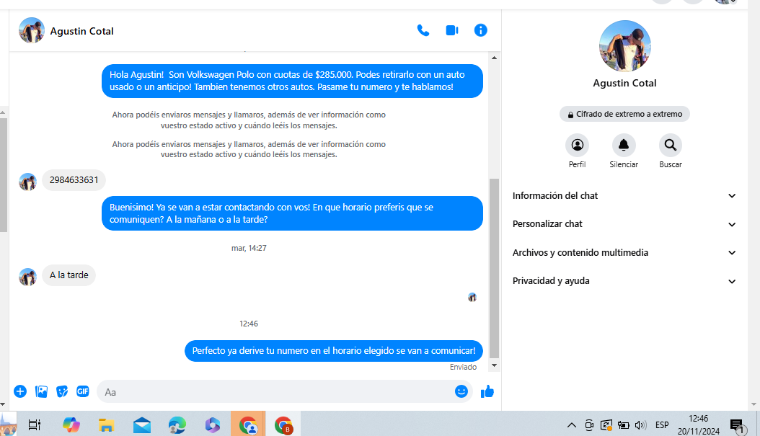Open the GIF picker
Viewport: 760px width, 436px height.
point(83,391)
